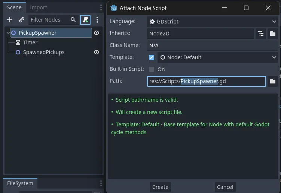
Task: Click the Create button
Action: 161,187
